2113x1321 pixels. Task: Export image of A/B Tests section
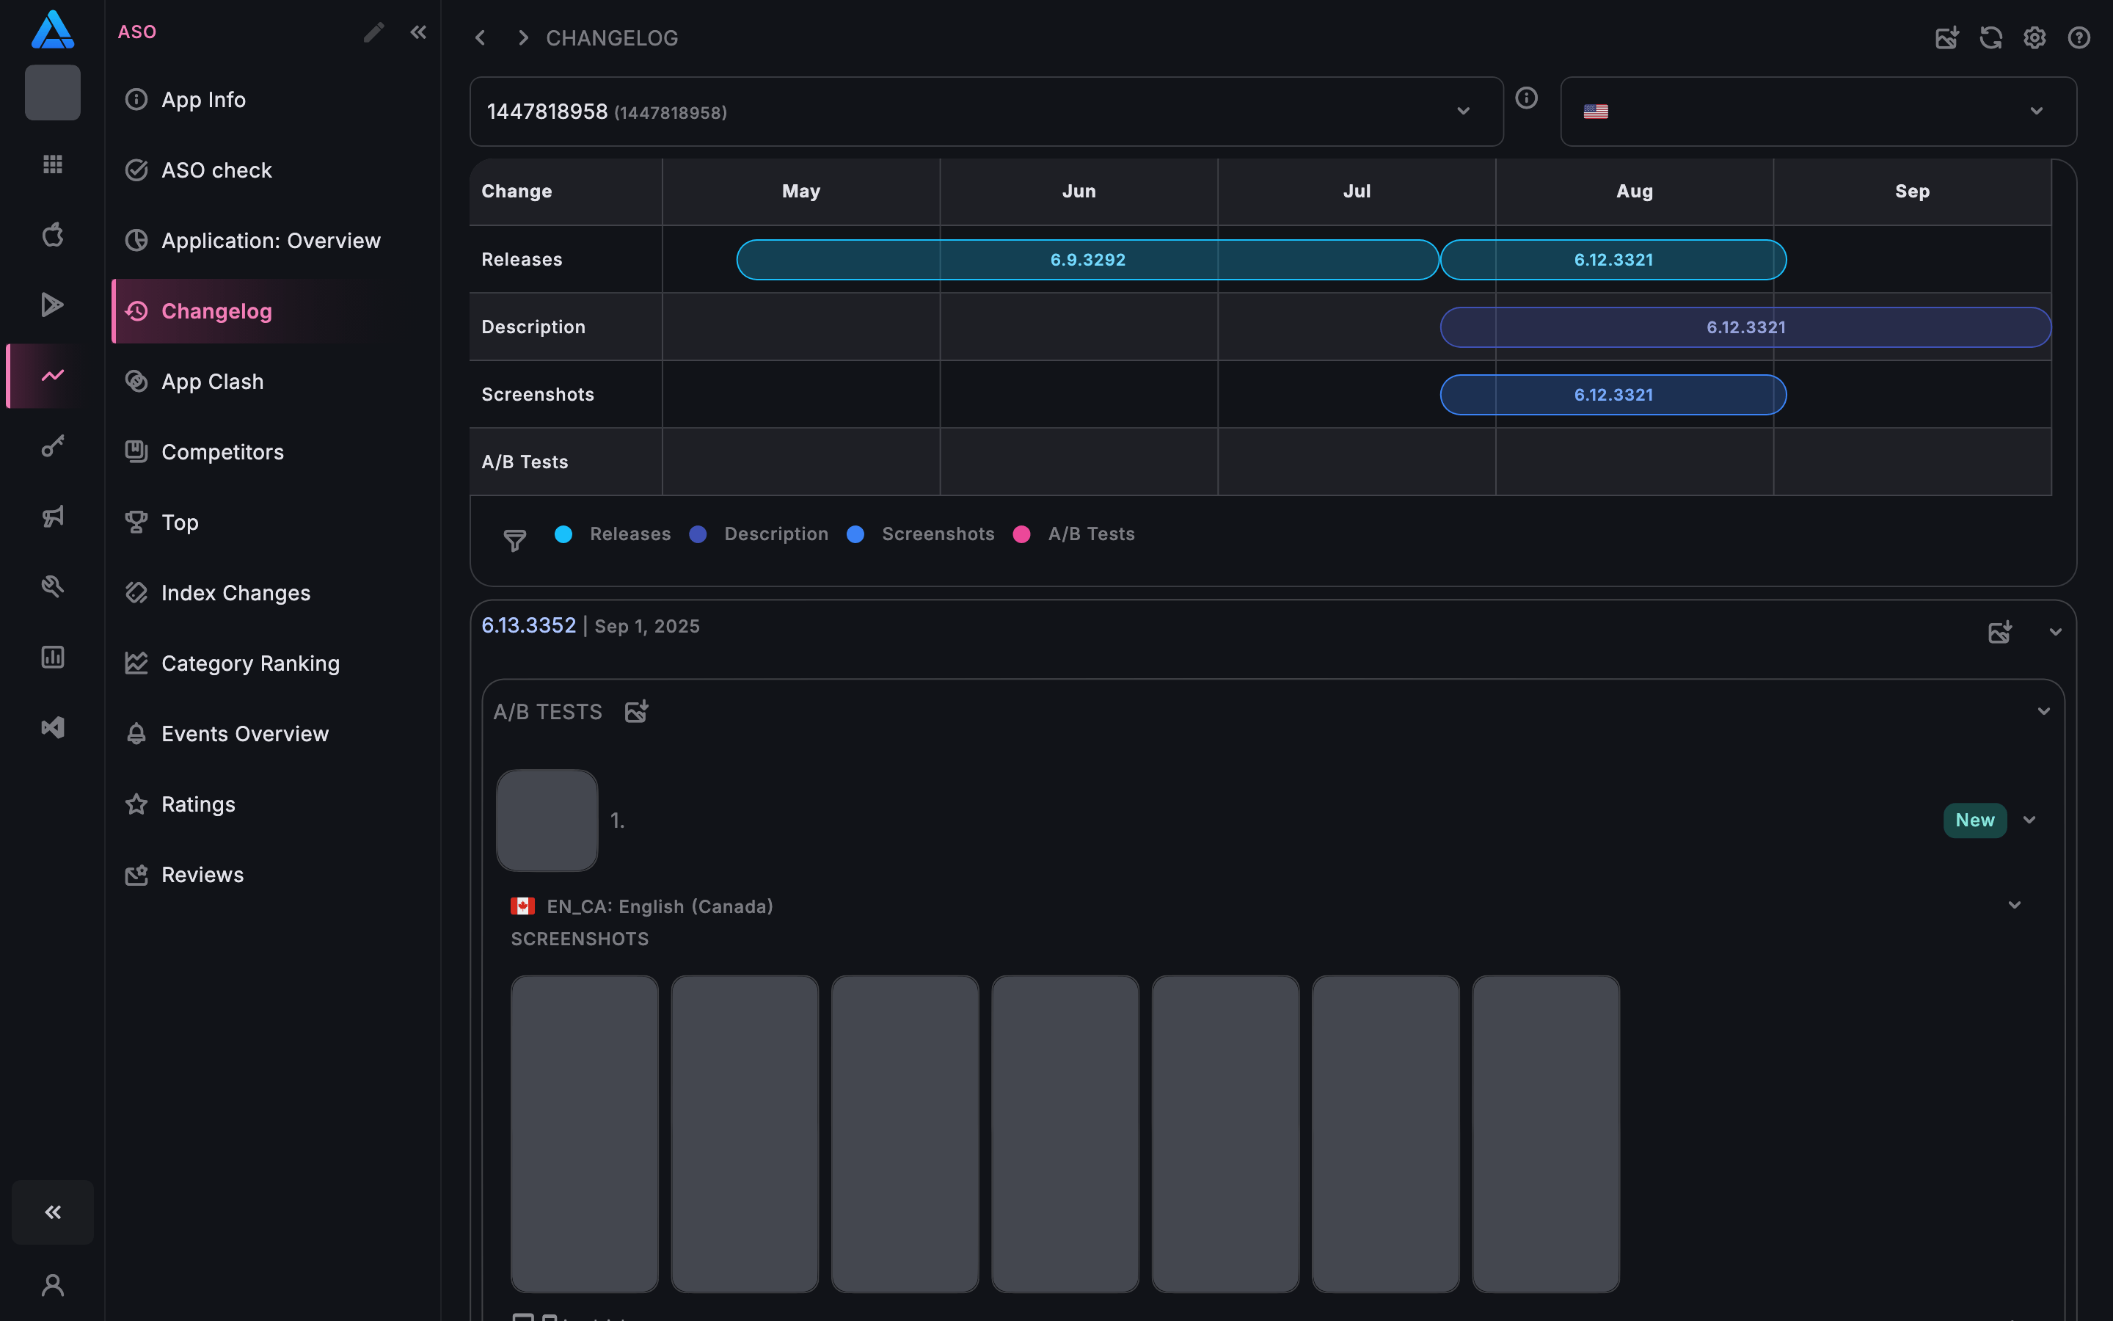tap(637, 711)
